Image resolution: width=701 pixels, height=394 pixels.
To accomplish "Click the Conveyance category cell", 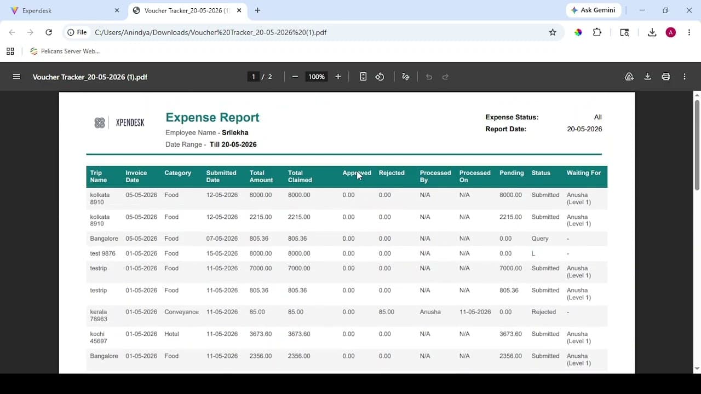I will point(181,312).
